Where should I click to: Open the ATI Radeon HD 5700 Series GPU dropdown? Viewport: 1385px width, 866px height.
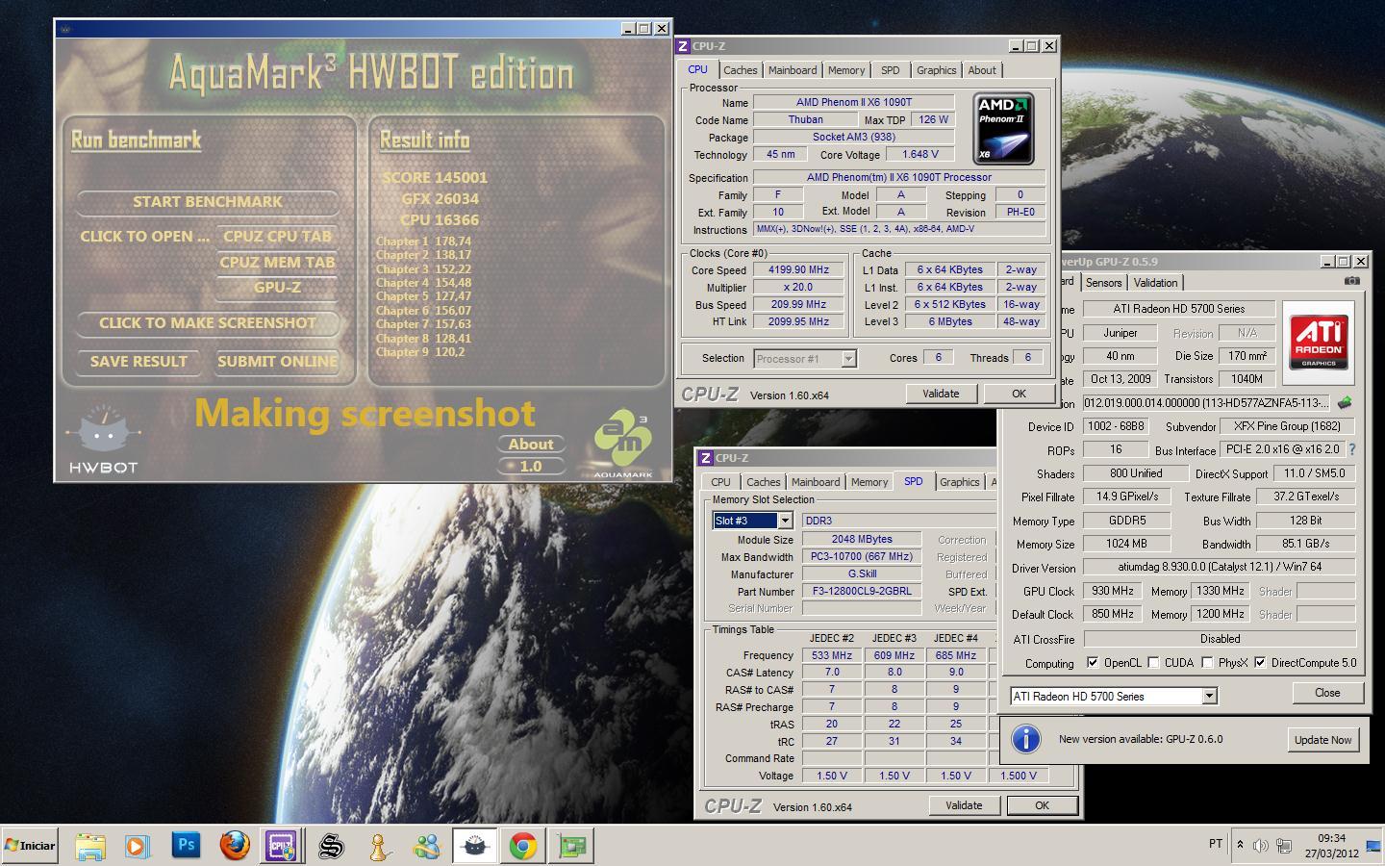coord(1209,696)
